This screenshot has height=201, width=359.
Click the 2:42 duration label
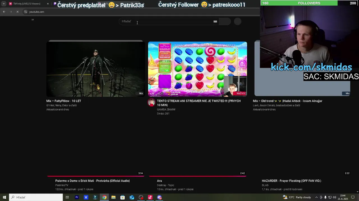click(x=242, y=173)
